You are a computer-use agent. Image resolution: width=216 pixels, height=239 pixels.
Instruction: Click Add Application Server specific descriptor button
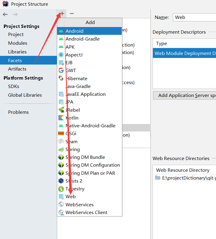point(185,95)
